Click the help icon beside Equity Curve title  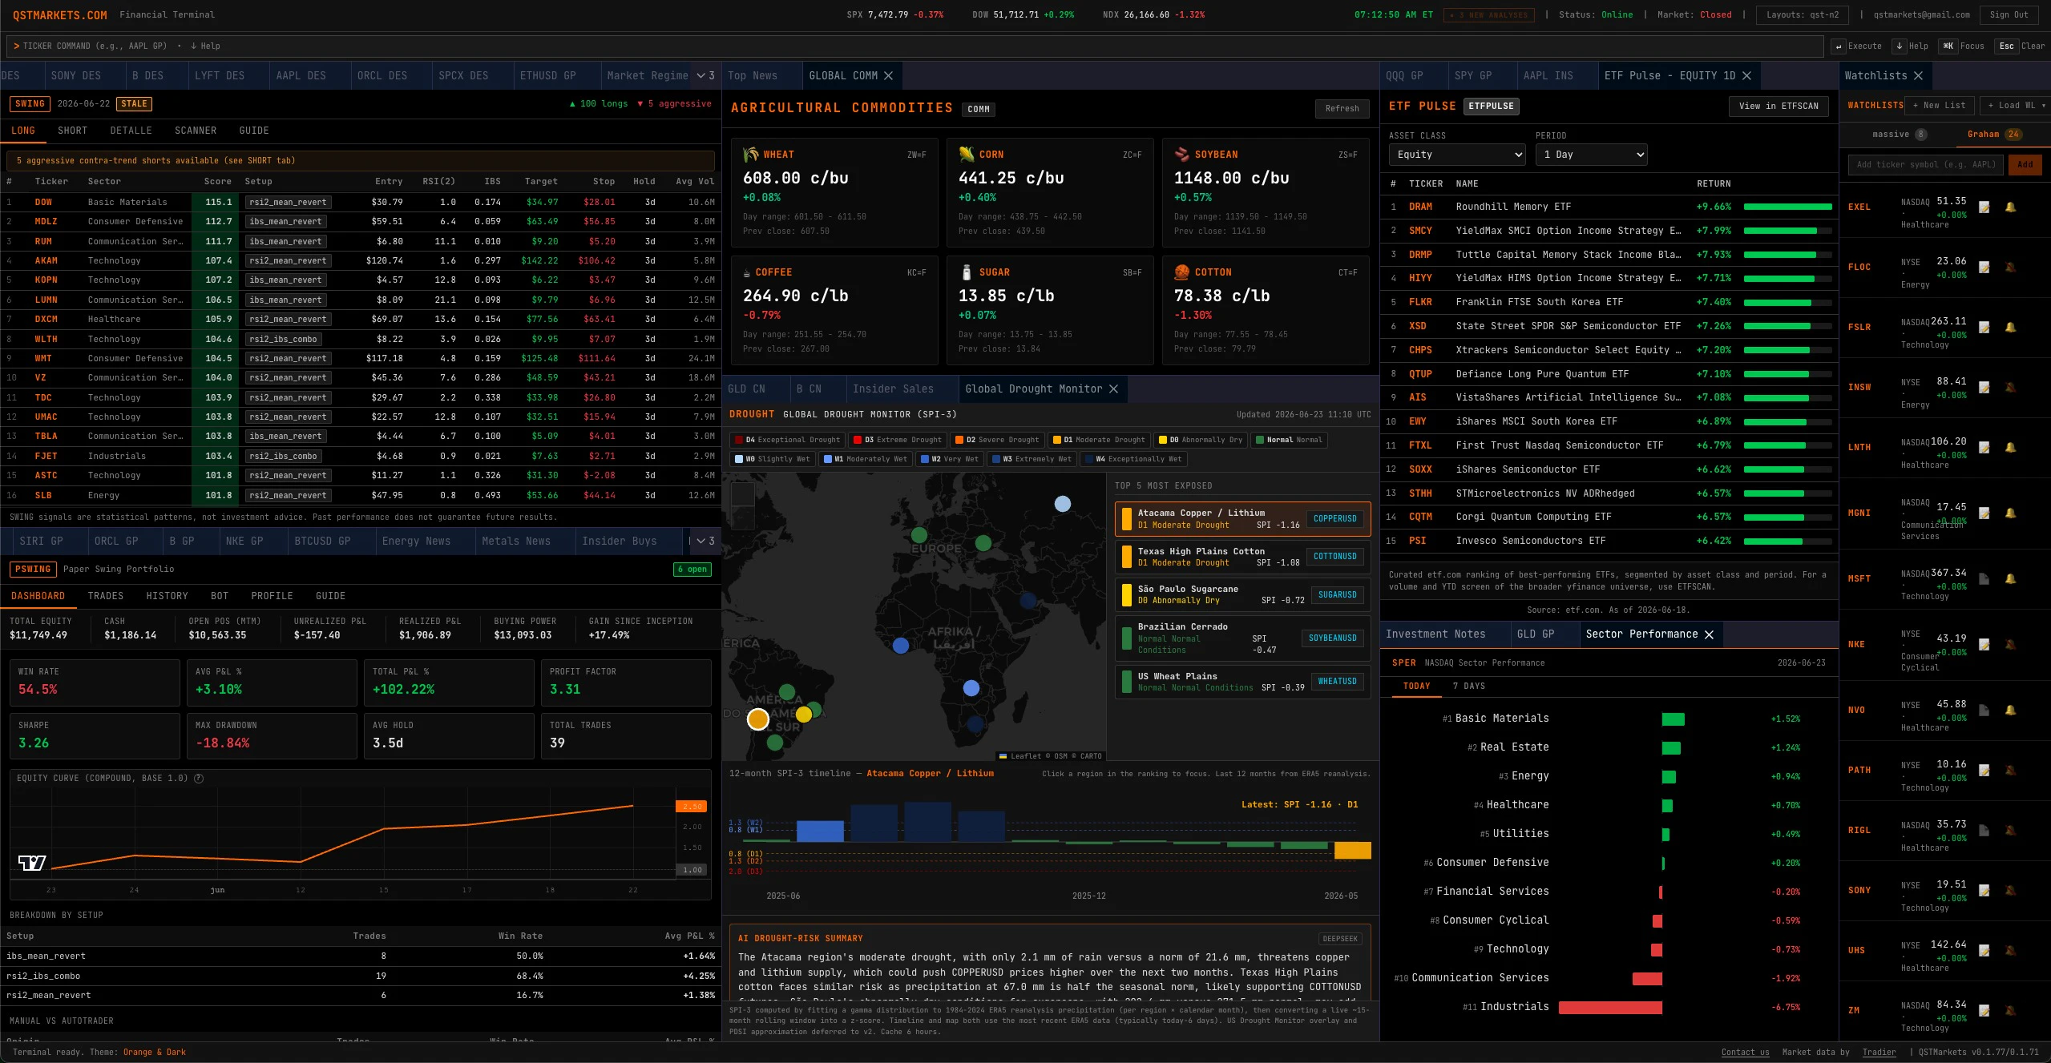point(199,779)
